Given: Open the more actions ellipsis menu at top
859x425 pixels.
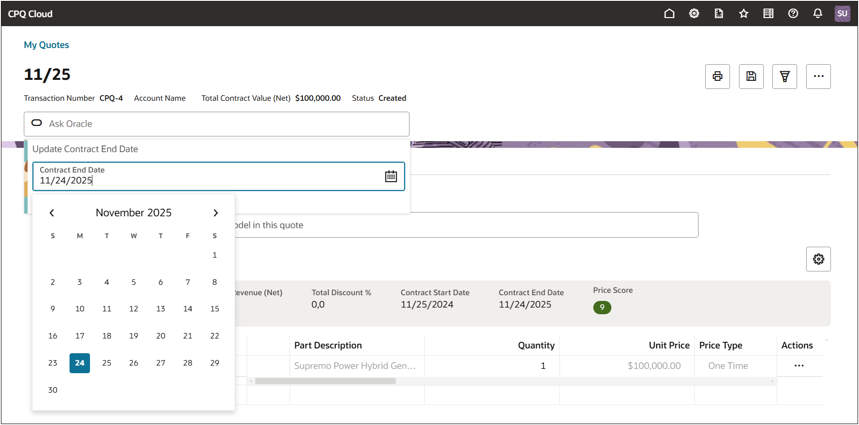Looking at the screenshot, I should [x=818, y=77].
